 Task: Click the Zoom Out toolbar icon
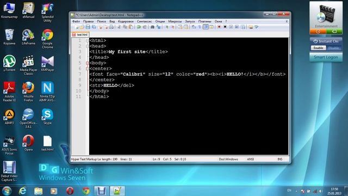coord(172,27)
